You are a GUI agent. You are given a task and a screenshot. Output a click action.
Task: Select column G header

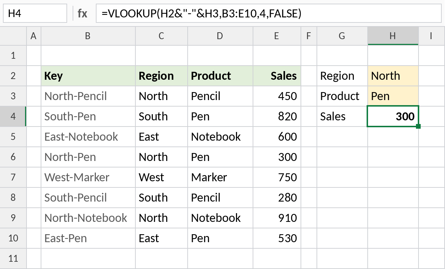pos(342,36)
